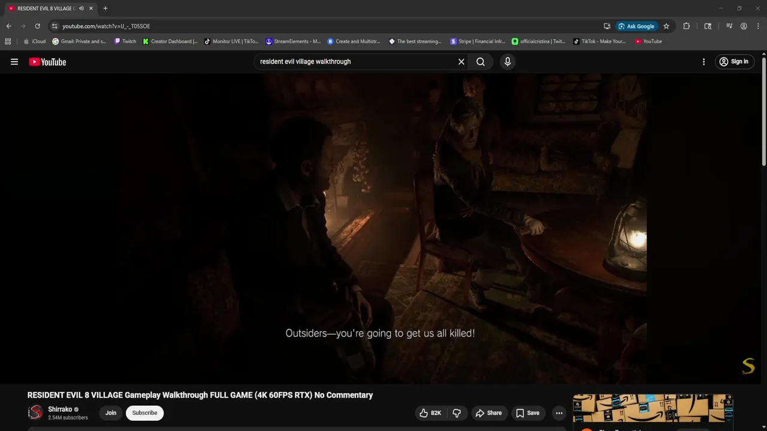Open media controls in Chrome toolbar
This screenshot has height=431, width=767.
point(729,26)
